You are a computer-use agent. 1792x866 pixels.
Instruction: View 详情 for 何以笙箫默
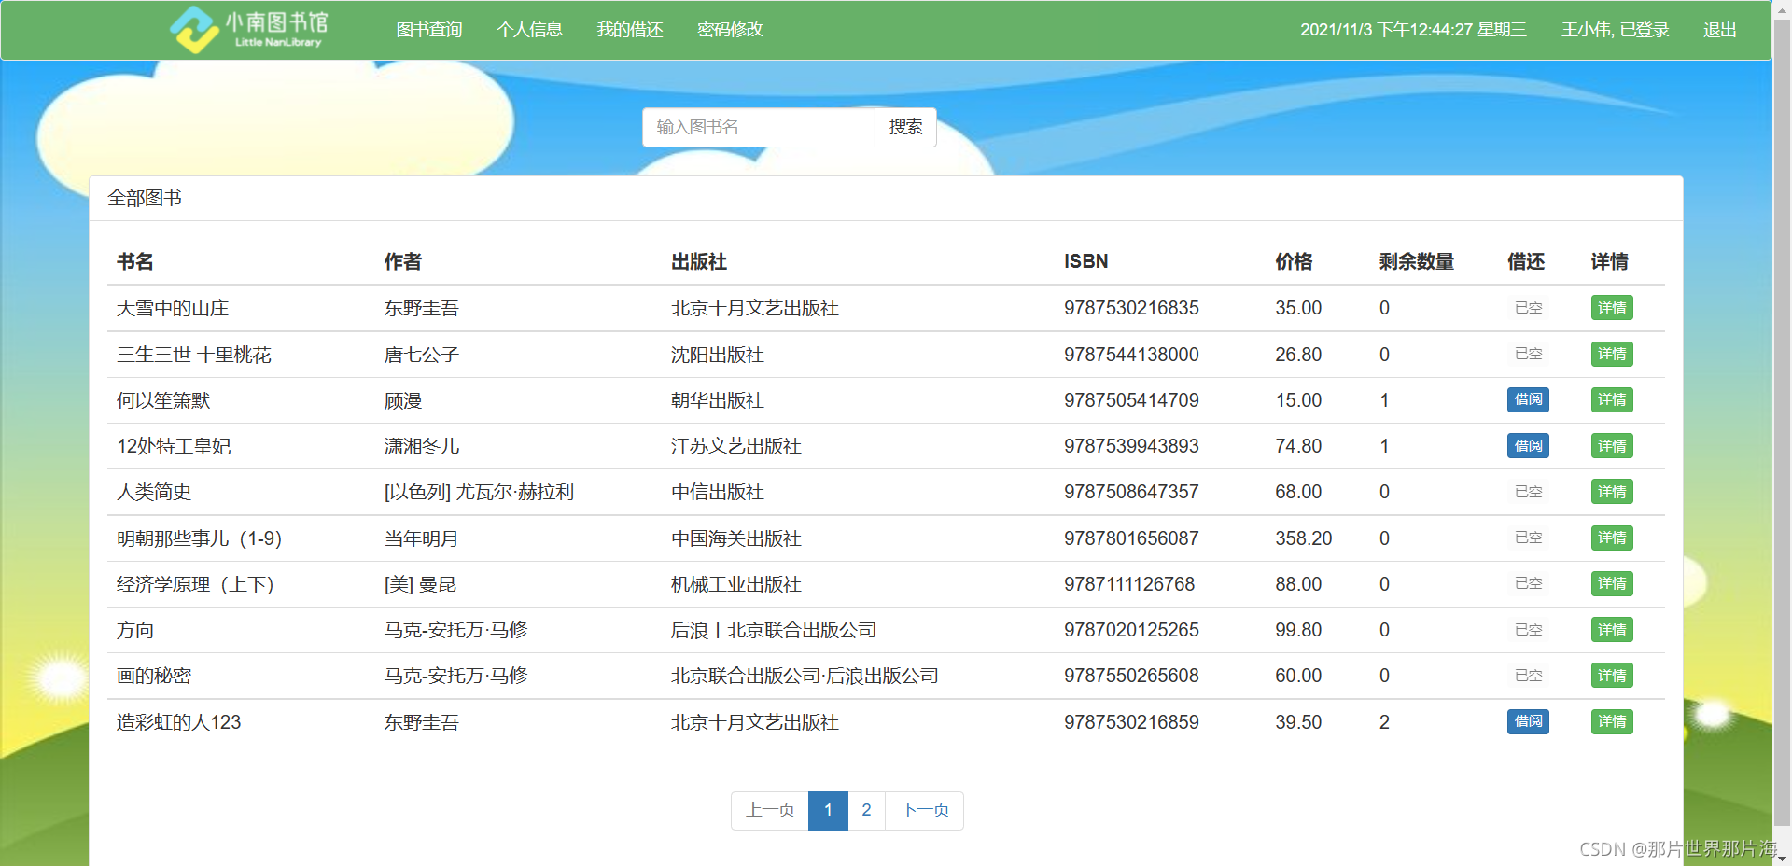pyautogui.click(x=1612, y=399)
